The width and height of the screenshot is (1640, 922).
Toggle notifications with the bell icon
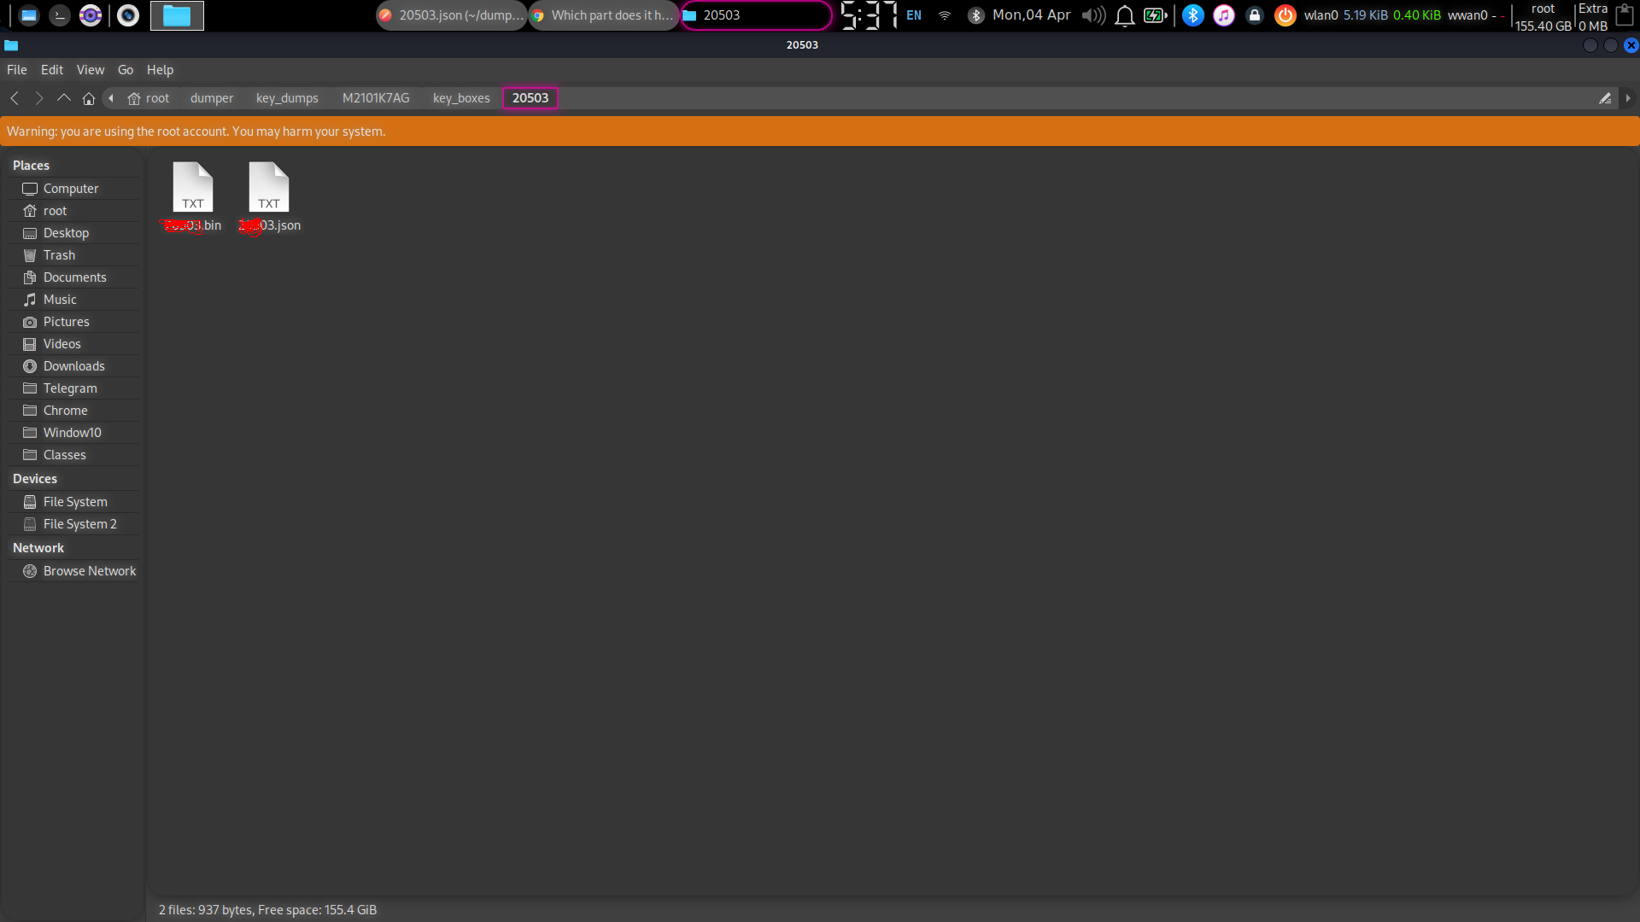[x=1124, y=15]
